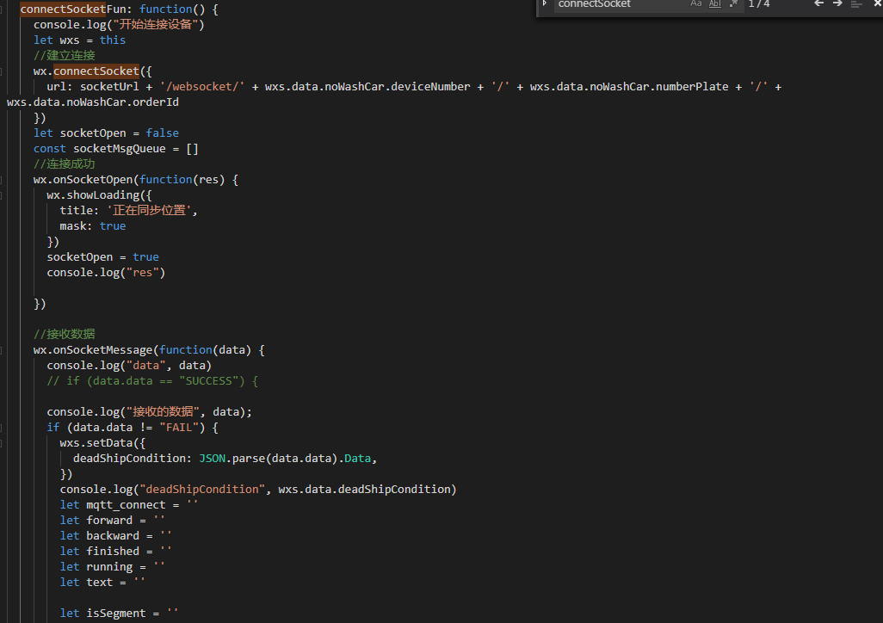The image size is (883, 623).
Task: Click '/websocket/' string in url line
Action: [x=202, y=87]
